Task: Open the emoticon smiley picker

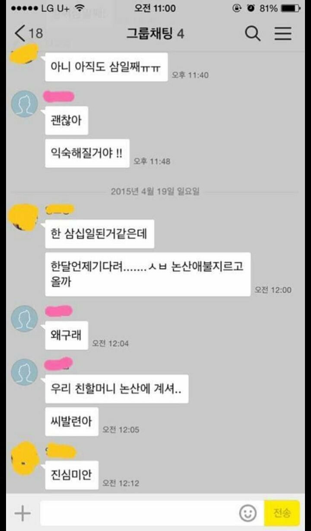Action: 248,513
